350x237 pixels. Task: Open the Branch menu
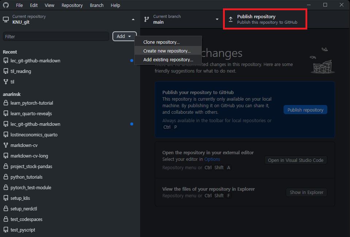click(97, 5)
